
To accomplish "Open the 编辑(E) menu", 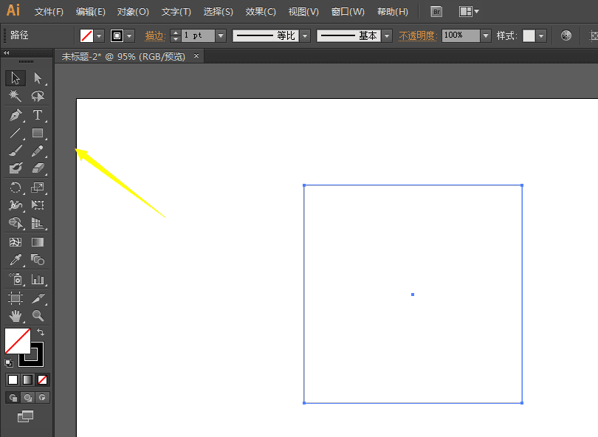I will [90, 11].
